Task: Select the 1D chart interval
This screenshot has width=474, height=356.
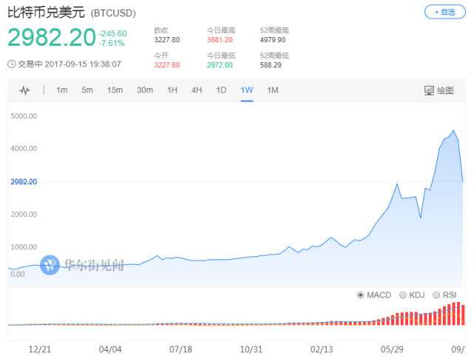Action: point(221,90)
